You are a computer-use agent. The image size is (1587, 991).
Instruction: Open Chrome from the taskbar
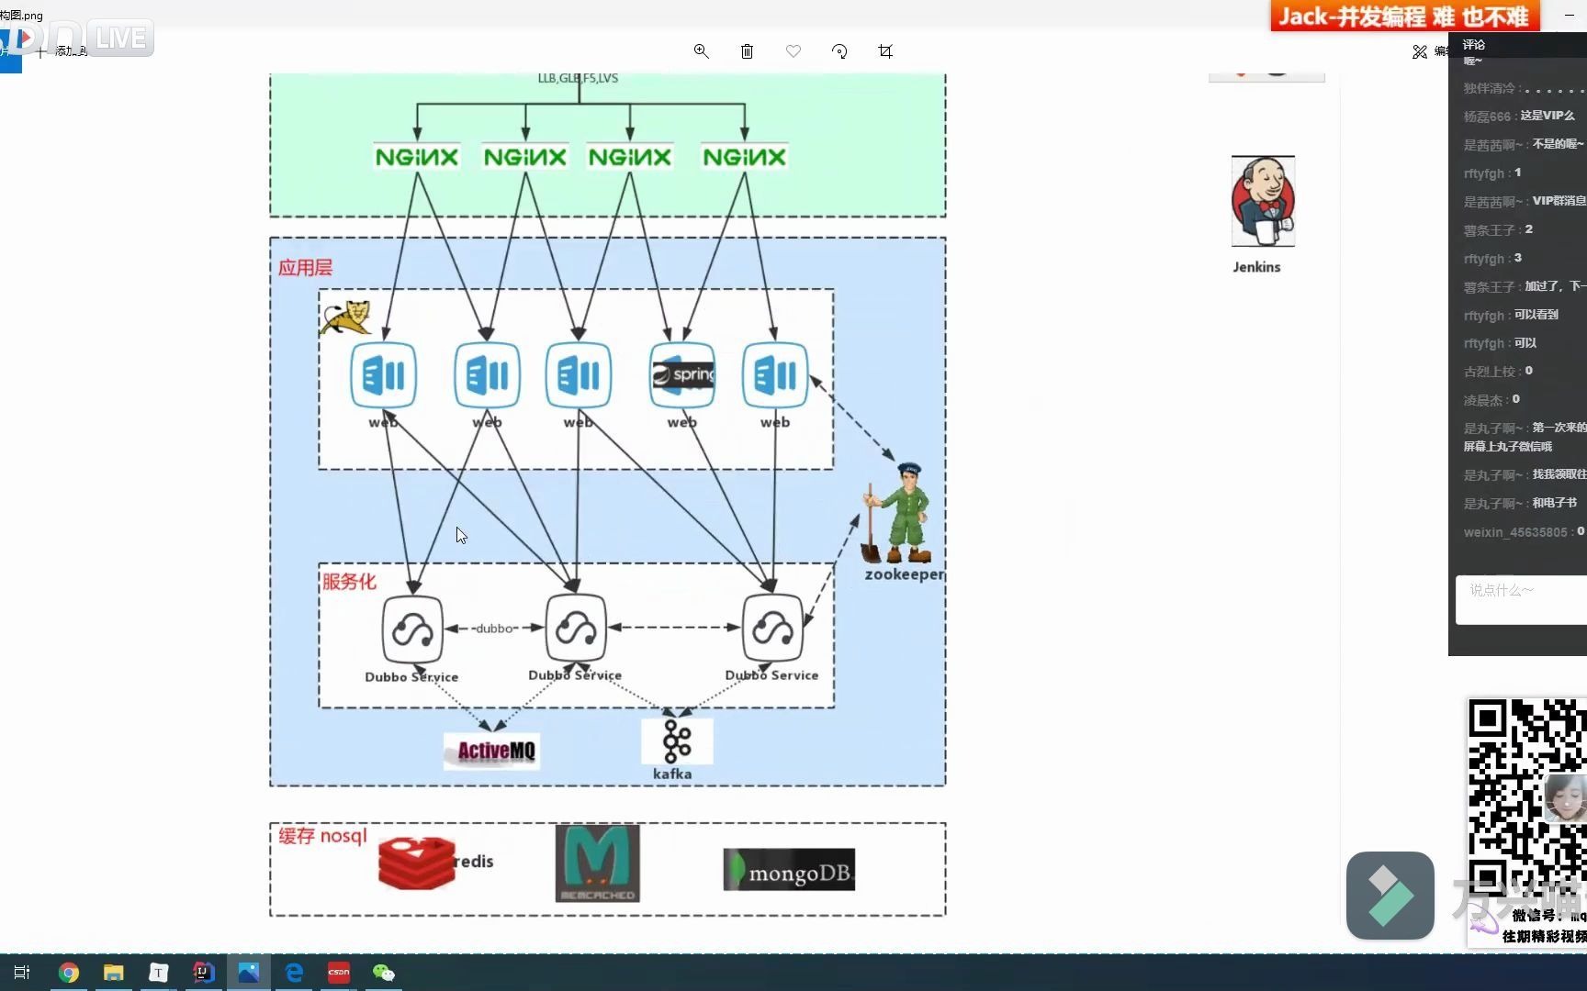point(69,973)
